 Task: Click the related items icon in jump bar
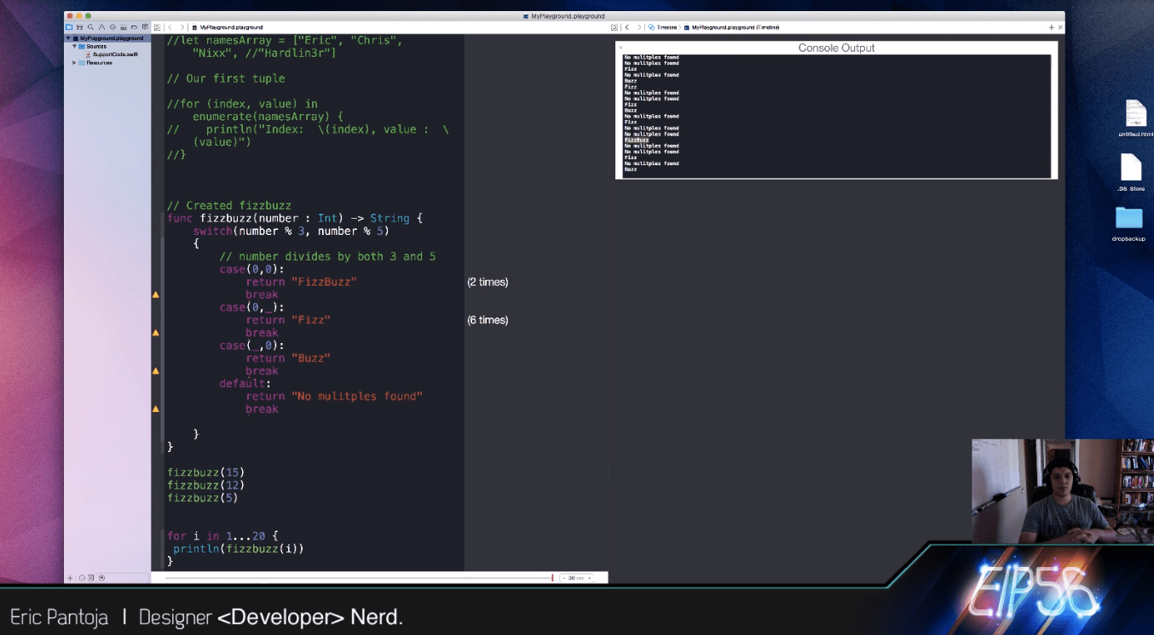(x=156, y=26)
